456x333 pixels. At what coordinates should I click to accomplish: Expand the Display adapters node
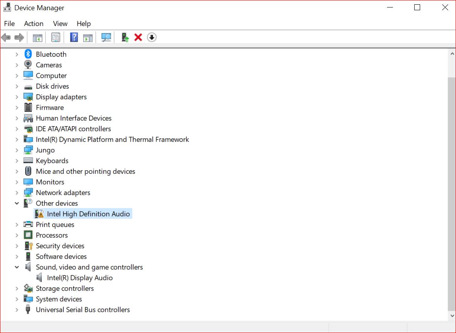point(17,97)
